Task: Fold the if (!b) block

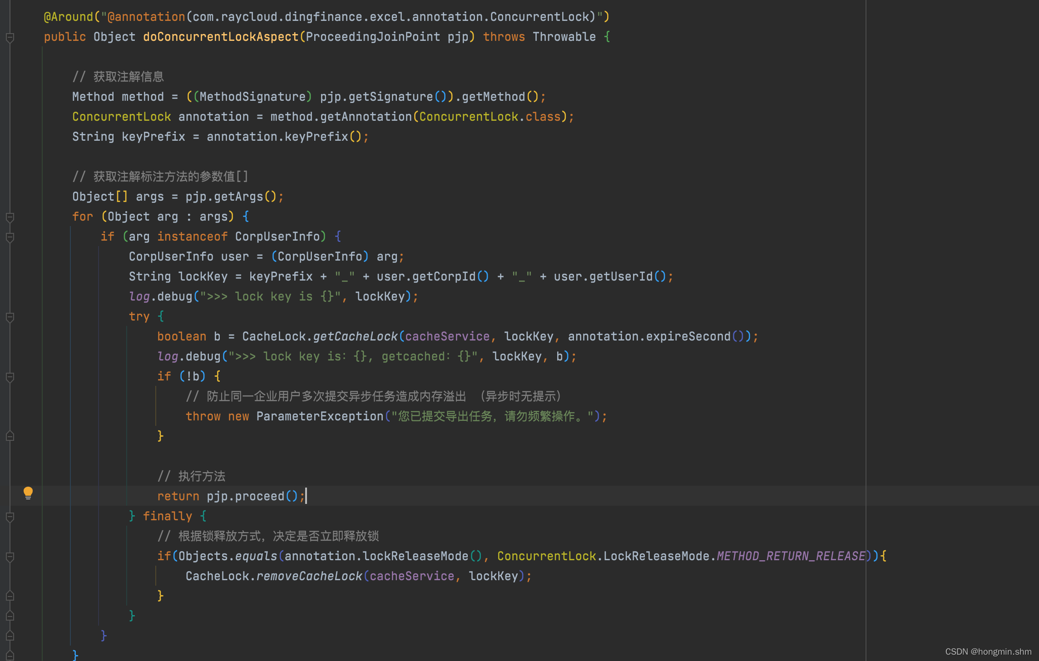Action: click(10, 377)
